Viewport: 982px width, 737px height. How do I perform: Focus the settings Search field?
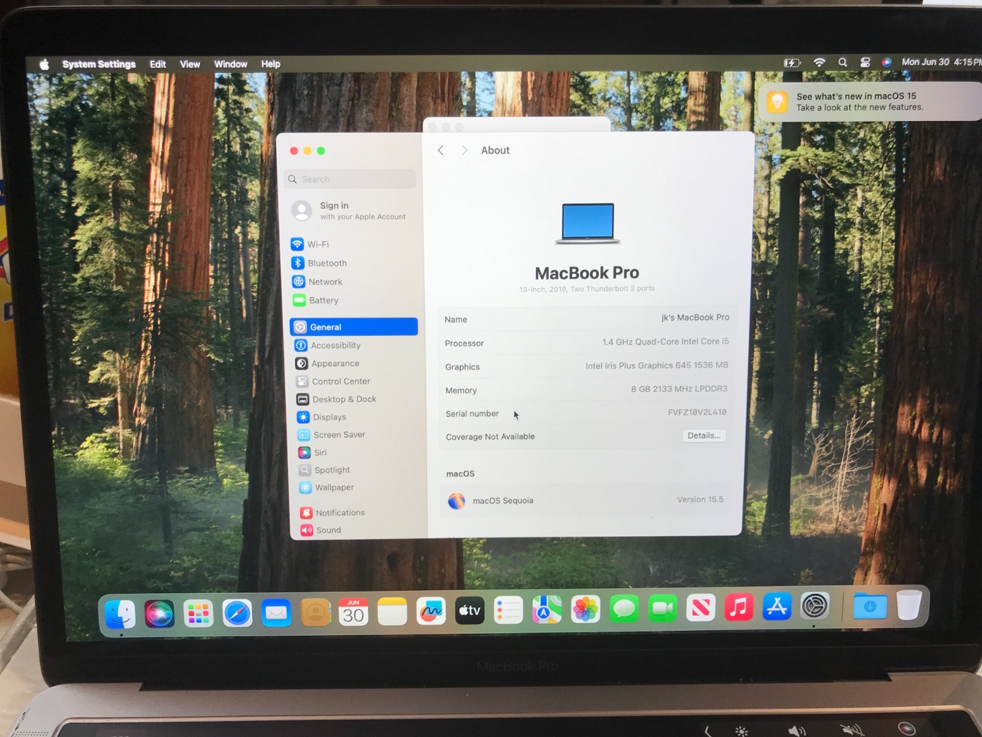pyautogui.click(x=351, y=179)
